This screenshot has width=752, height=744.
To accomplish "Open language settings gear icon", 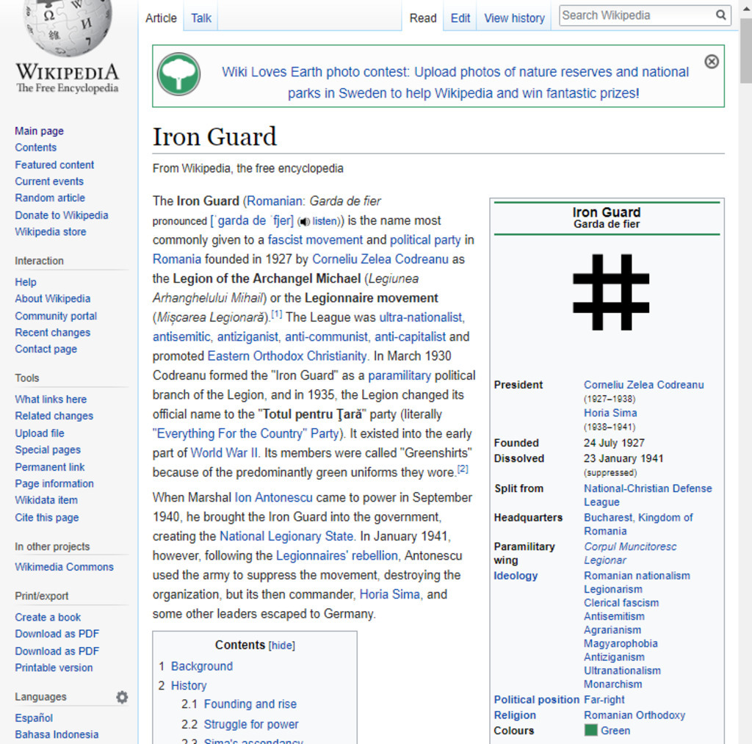I will [x=122, y=697].
